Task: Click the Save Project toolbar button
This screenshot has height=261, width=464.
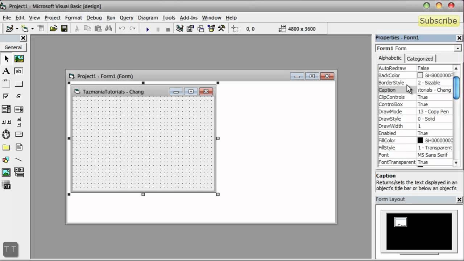Action: click(64, 29)
